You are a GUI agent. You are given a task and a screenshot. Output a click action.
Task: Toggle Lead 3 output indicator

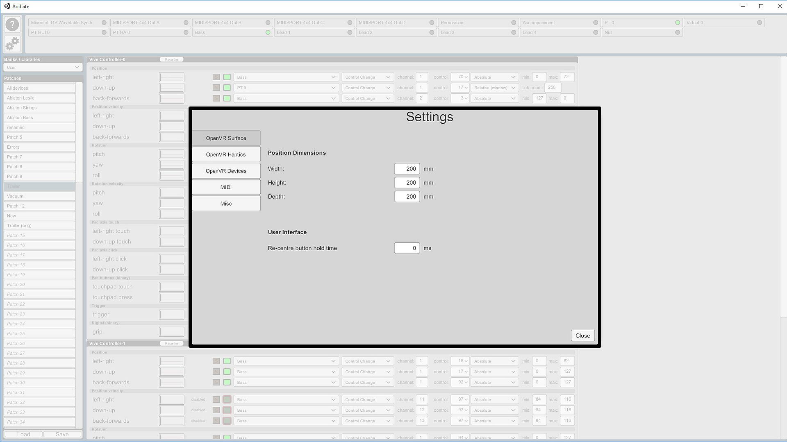[514, 32]
